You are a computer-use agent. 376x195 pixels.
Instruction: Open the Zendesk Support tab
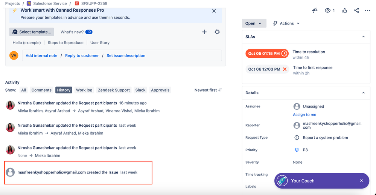point(114,90)
